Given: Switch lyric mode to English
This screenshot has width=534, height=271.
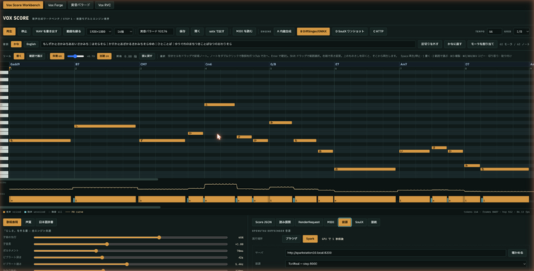Looking at the screenshot, I should point(31,44).
